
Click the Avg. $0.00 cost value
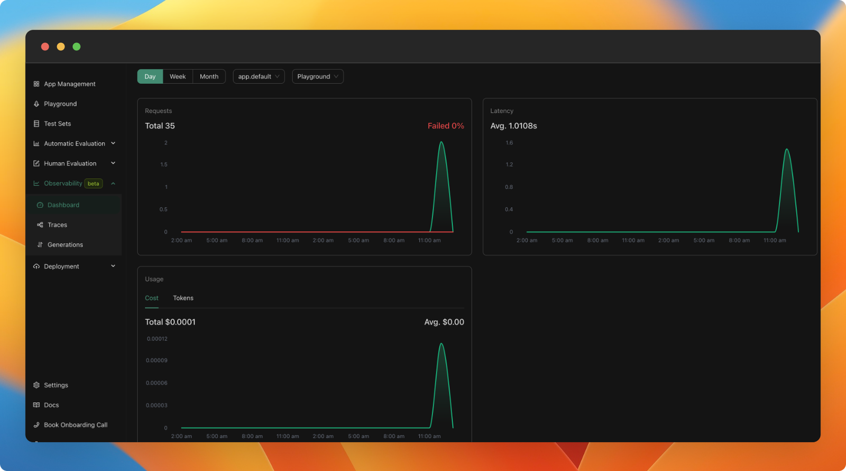pos(444,322)
